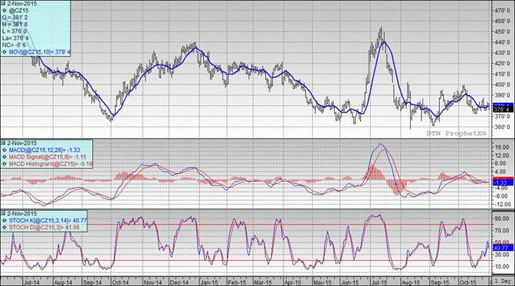Click the STOCH K(@CZ15,3,14) legend label
This screenshot has height=286, width=515.
pyautogui.click(x=48, y=220)
